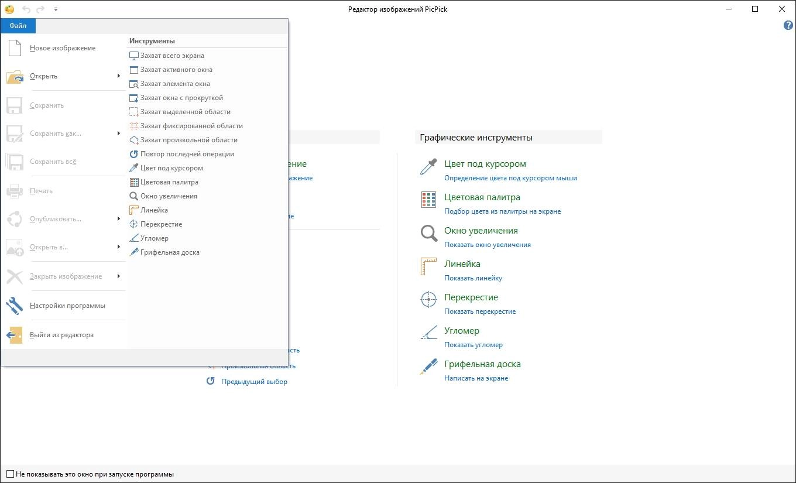Click the green Цветовая палитра heading

pyautogui.click(x=482, y=197)
